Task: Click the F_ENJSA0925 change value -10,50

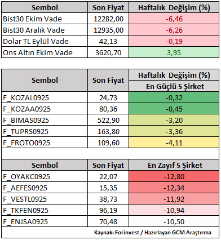Action: (174, 221)
